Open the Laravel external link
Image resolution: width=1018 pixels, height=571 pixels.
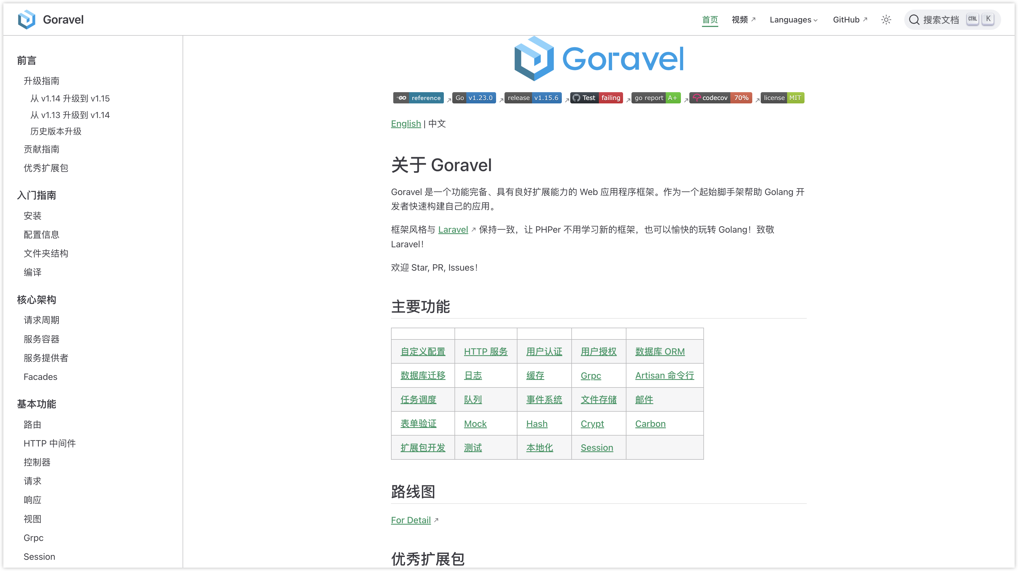[x=453, y=229]
